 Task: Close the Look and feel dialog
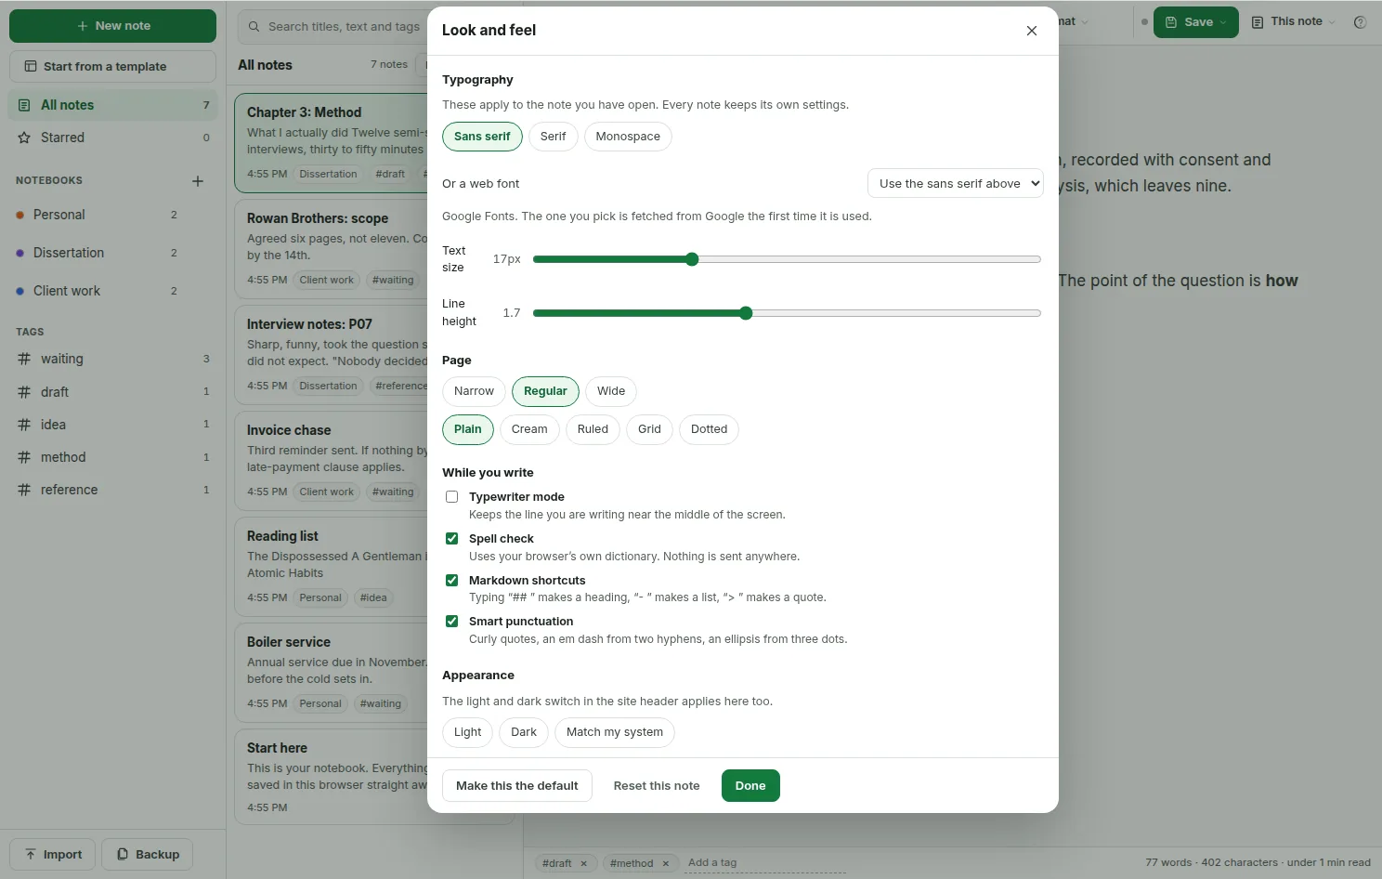(1031, 31)
